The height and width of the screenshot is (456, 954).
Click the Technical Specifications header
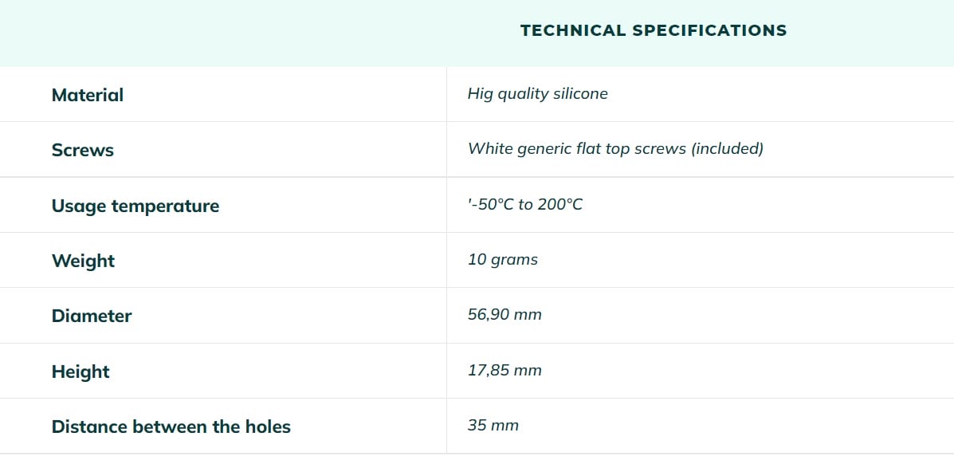pos(654,30)
